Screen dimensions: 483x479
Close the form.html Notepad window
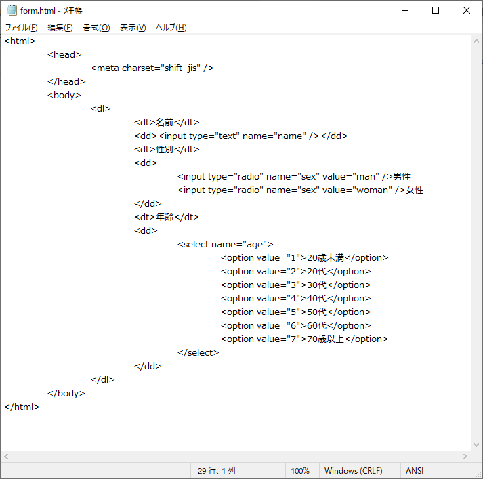pyautogui.click(x=467, y=10)
